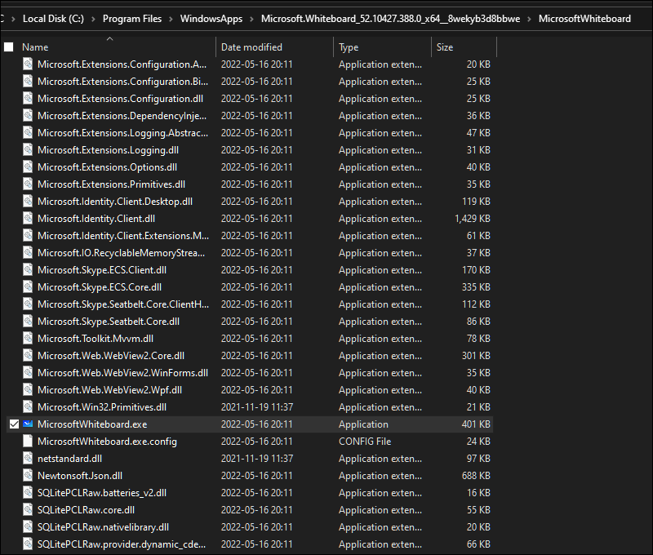The image size is (653, 555).
Task: Click the file icon of MicrosoftWhiteboard.exe.config
Action: 28,442
